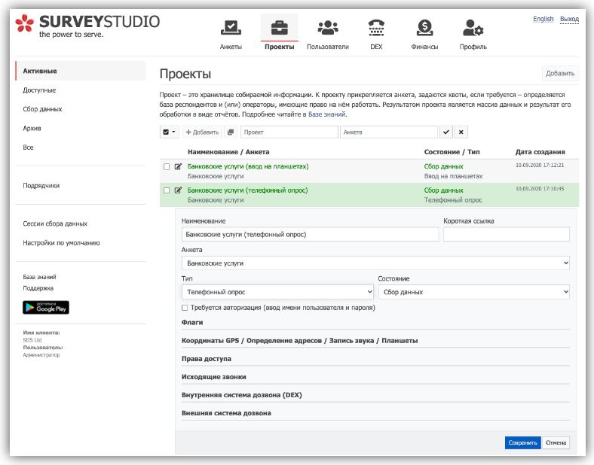Open Банковские услуги (ввод на планшетах) project link
This screenshot has height=465, width=594.
pyautogui.click(x=248, y=166)
